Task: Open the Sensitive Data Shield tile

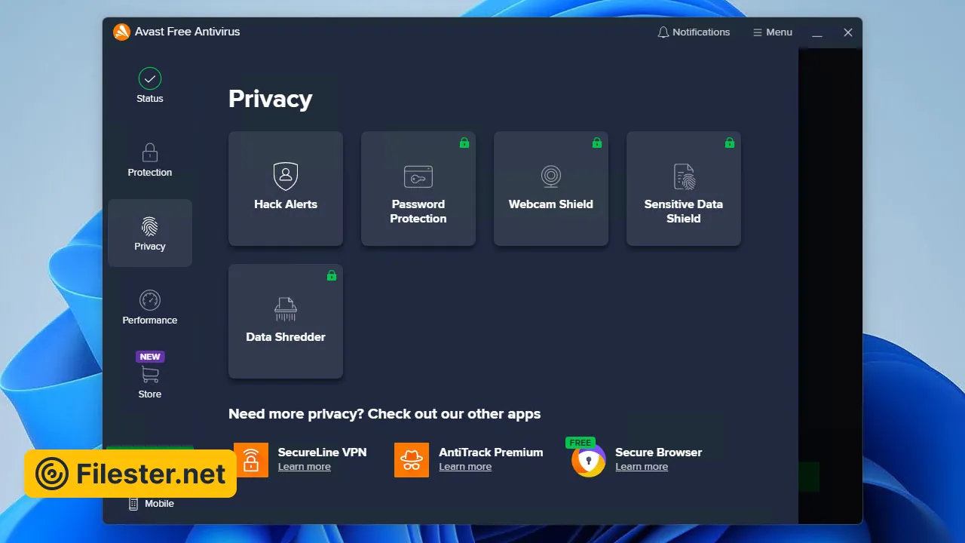Action: [x=684, y=189]
